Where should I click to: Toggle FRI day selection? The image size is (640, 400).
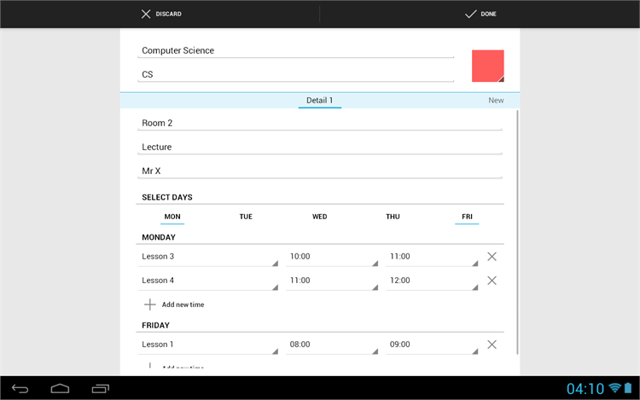[x=467, y=217]
